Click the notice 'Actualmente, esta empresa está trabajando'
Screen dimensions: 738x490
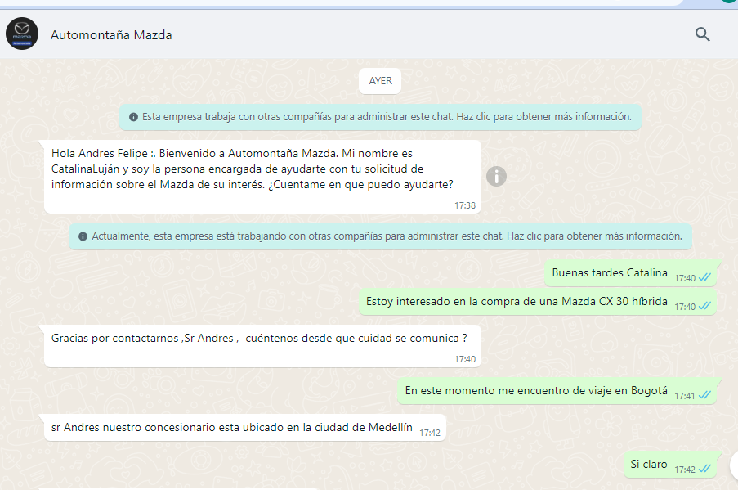pos(380,236)
